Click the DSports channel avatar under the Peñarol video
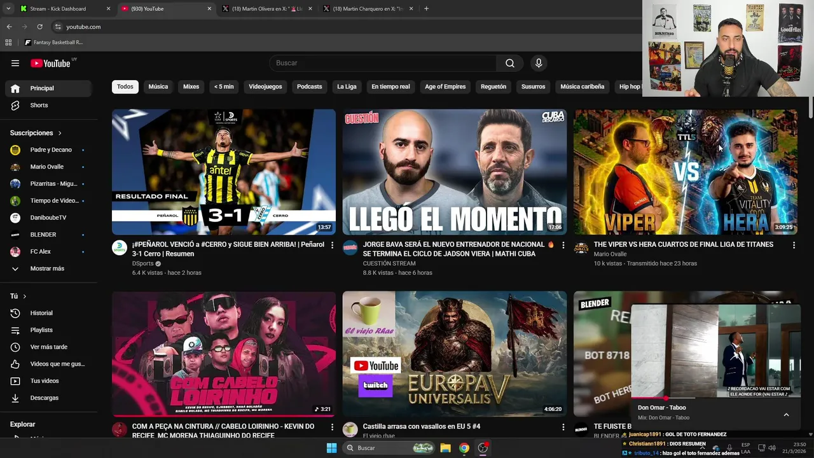 [x=120, y=247]
